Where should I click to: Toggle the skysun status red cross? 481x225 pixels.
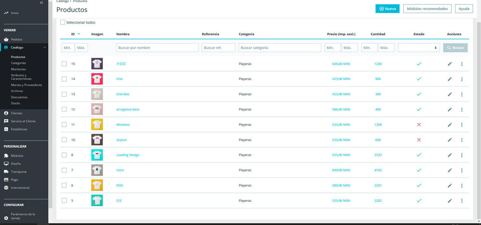click(419, 140)
